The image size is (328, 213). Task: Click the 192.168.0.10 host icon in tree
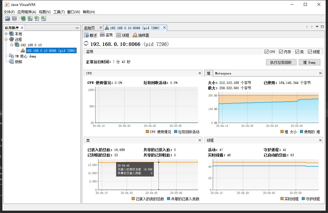(x=17, y=45)
